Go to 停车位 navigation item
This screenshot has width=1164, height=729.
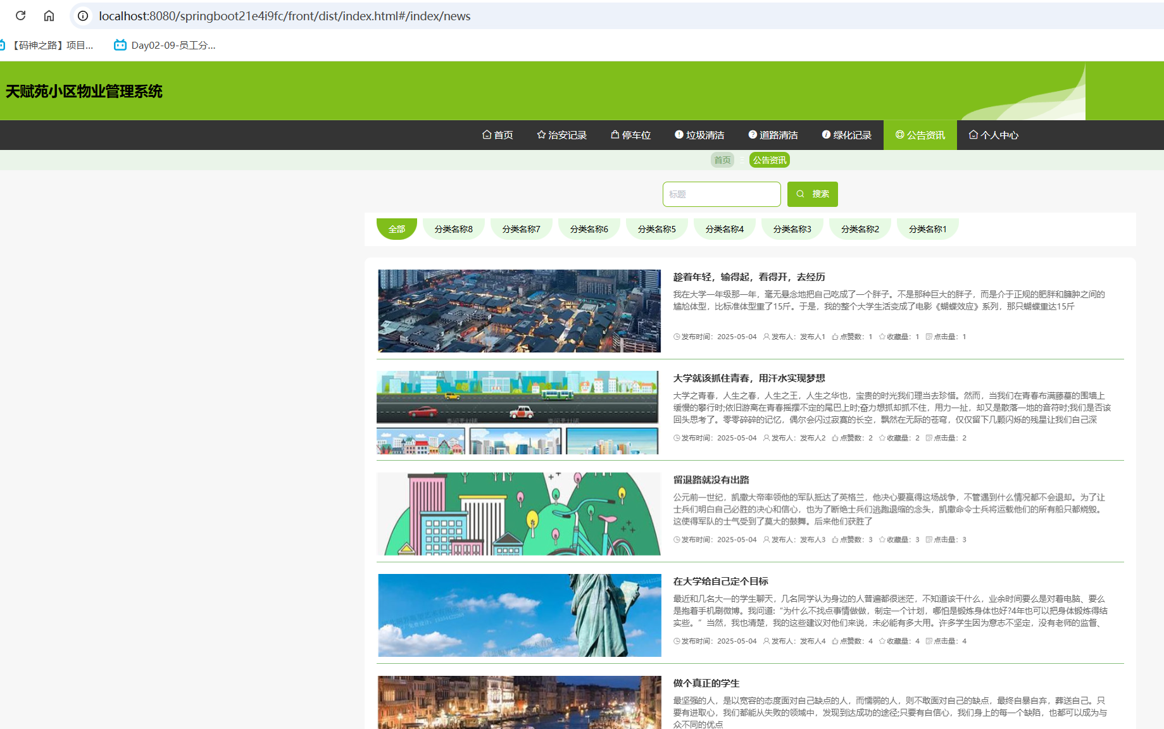[630, 135]
